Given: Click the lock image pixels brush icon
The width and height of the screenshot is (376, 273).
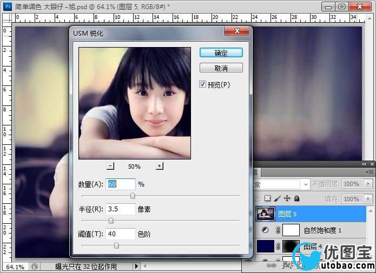Looking at the screenshot, I should click(277, 198).
